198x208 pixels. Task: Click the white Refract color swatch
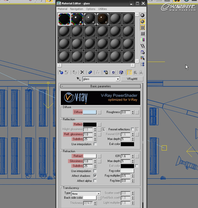coord(90,156)
